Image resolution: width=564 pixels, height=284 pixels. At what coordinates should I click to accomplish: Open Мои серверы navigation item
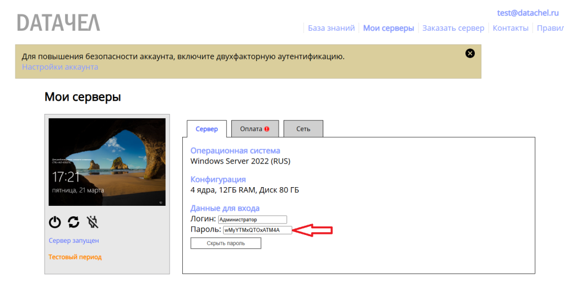click(388, 28)
